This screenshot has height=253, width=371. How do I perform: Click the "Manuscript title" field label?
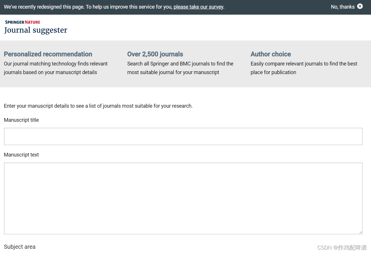click(x=22, y=120)
